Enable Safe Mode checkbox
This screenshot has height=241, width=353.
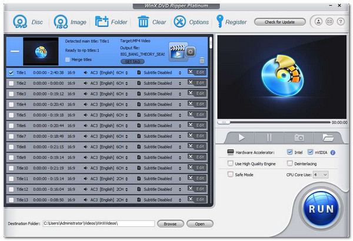(230, 174)
